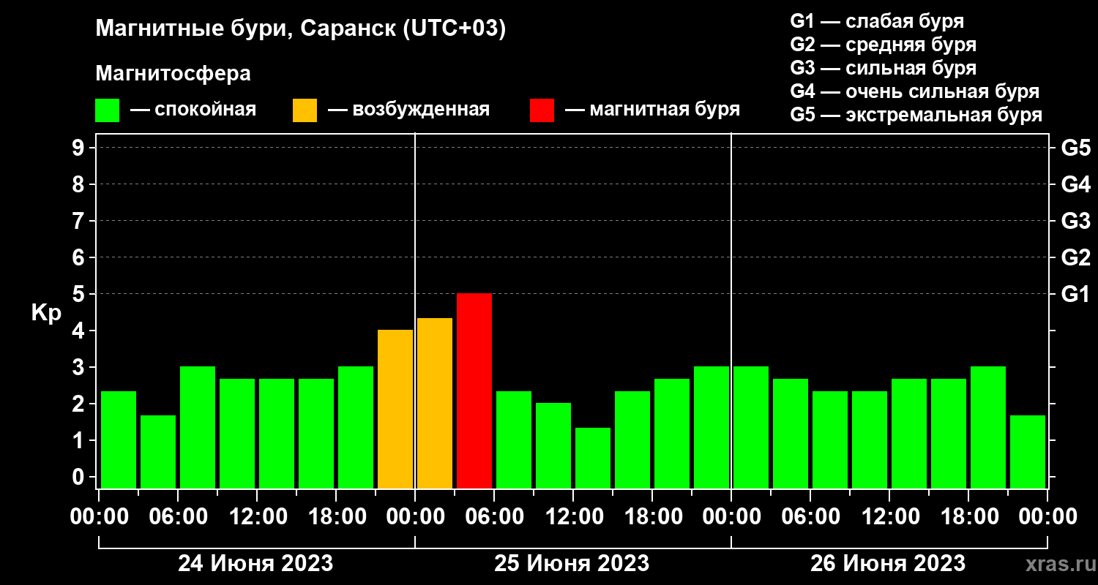Click the "G2 — средняя буря" line
The width and height of the screenshot is (1098, 585).
point(883,45)
